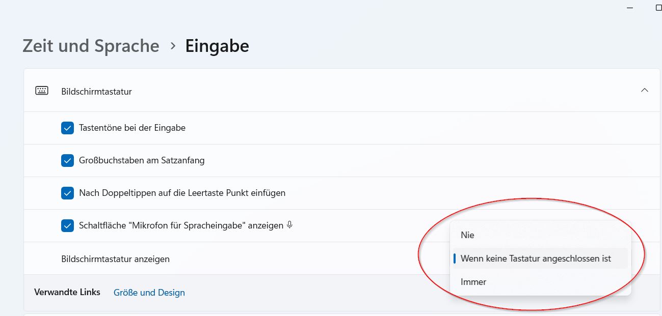
Task: Choose 'Wenn keine Tastatur angeschlossen ist' option
Action: click(x=535, y=258)
